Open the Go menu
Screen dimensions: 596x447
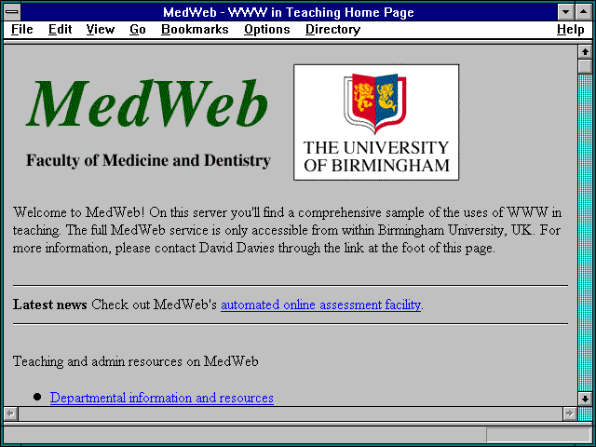click(138, 30)
